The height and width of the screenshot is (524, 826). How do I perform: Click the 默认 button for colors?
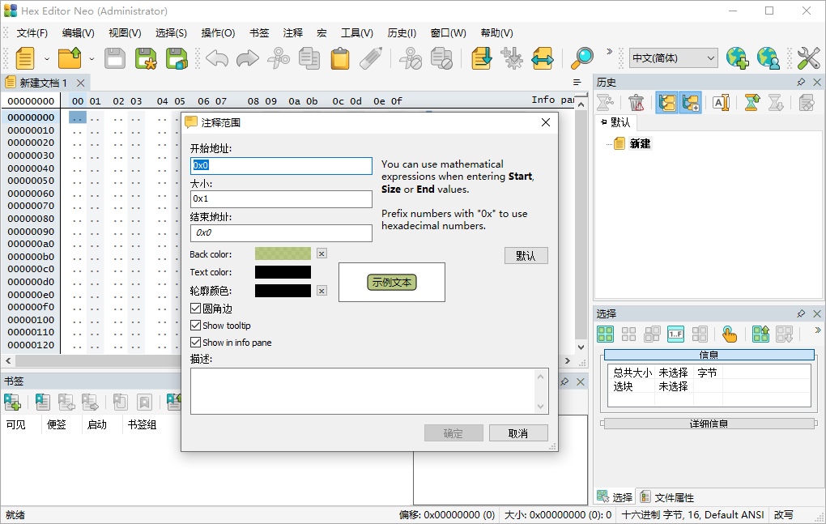526,255
